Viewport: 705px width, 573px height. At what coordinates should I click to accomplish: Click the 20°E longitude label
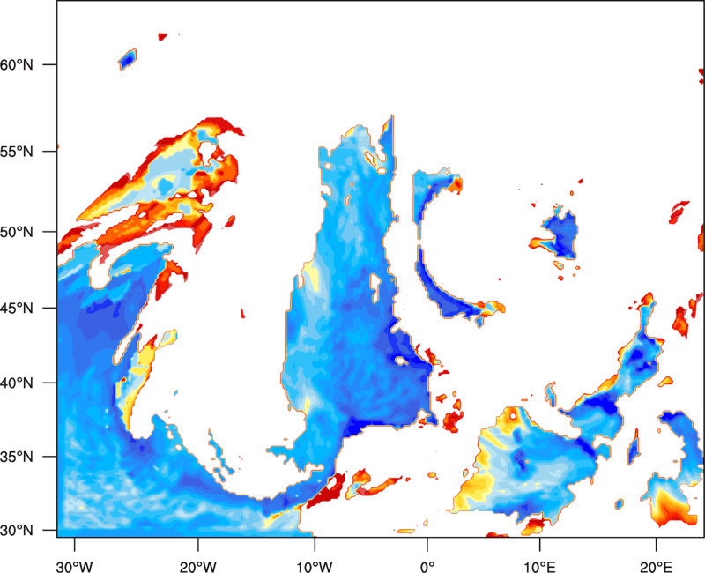tap(656, 567)
